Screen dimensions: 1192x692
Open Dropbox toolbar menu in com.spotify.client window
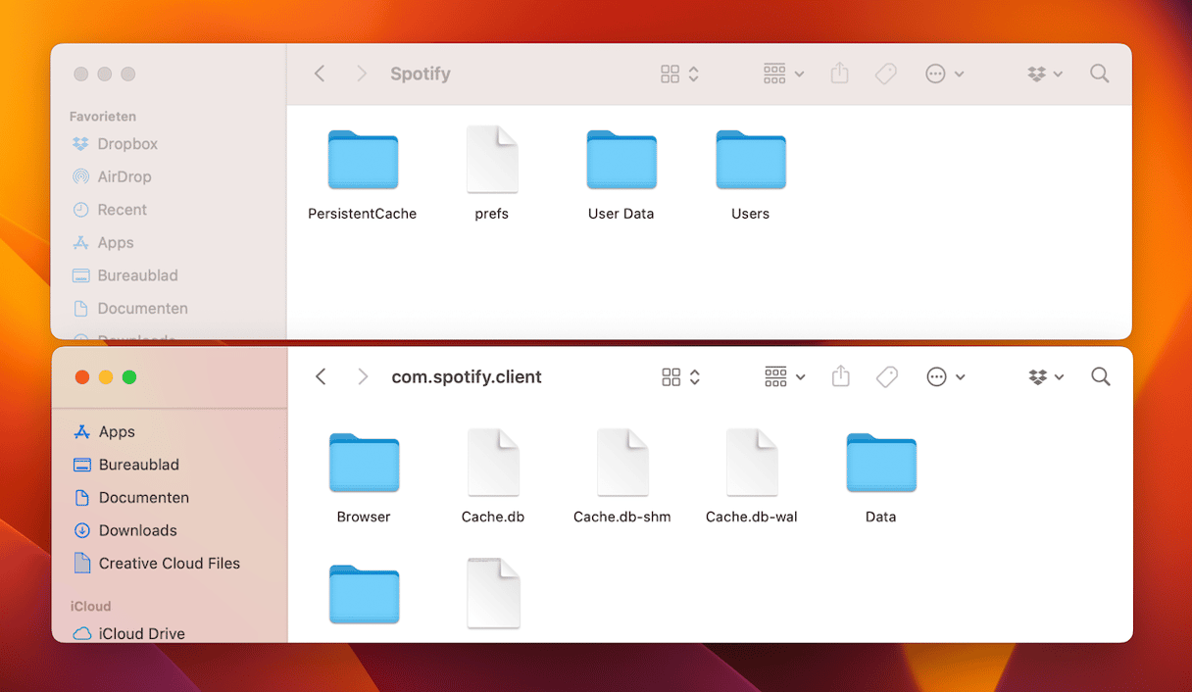(x=1046, y=377)
